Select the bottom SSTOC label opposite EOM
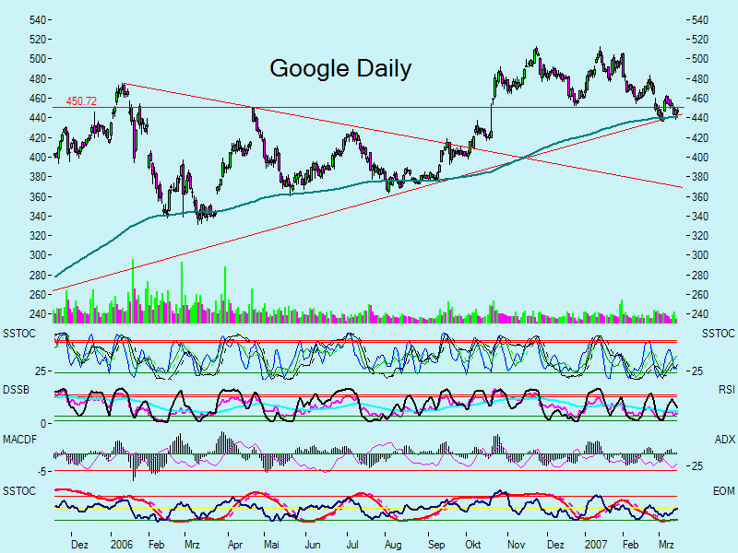This screenshot has height=553, width=738. pos(19,491)
